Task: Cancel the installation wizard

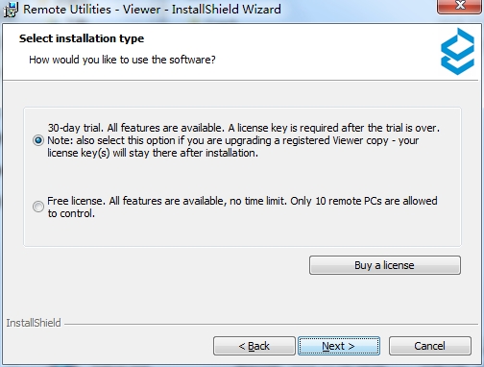Action: (430, 346)
